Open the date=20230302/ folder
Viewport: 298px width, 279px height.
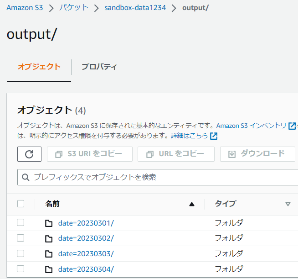click(86, 238)
